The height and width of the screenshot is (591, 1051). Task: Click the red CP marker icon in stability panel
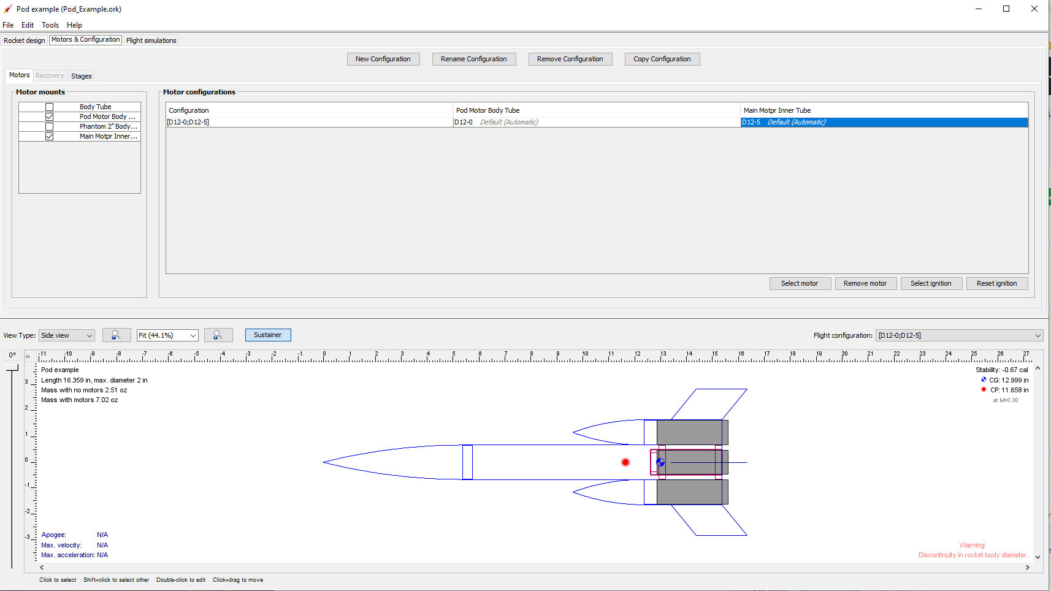click(x=984, y=390)
